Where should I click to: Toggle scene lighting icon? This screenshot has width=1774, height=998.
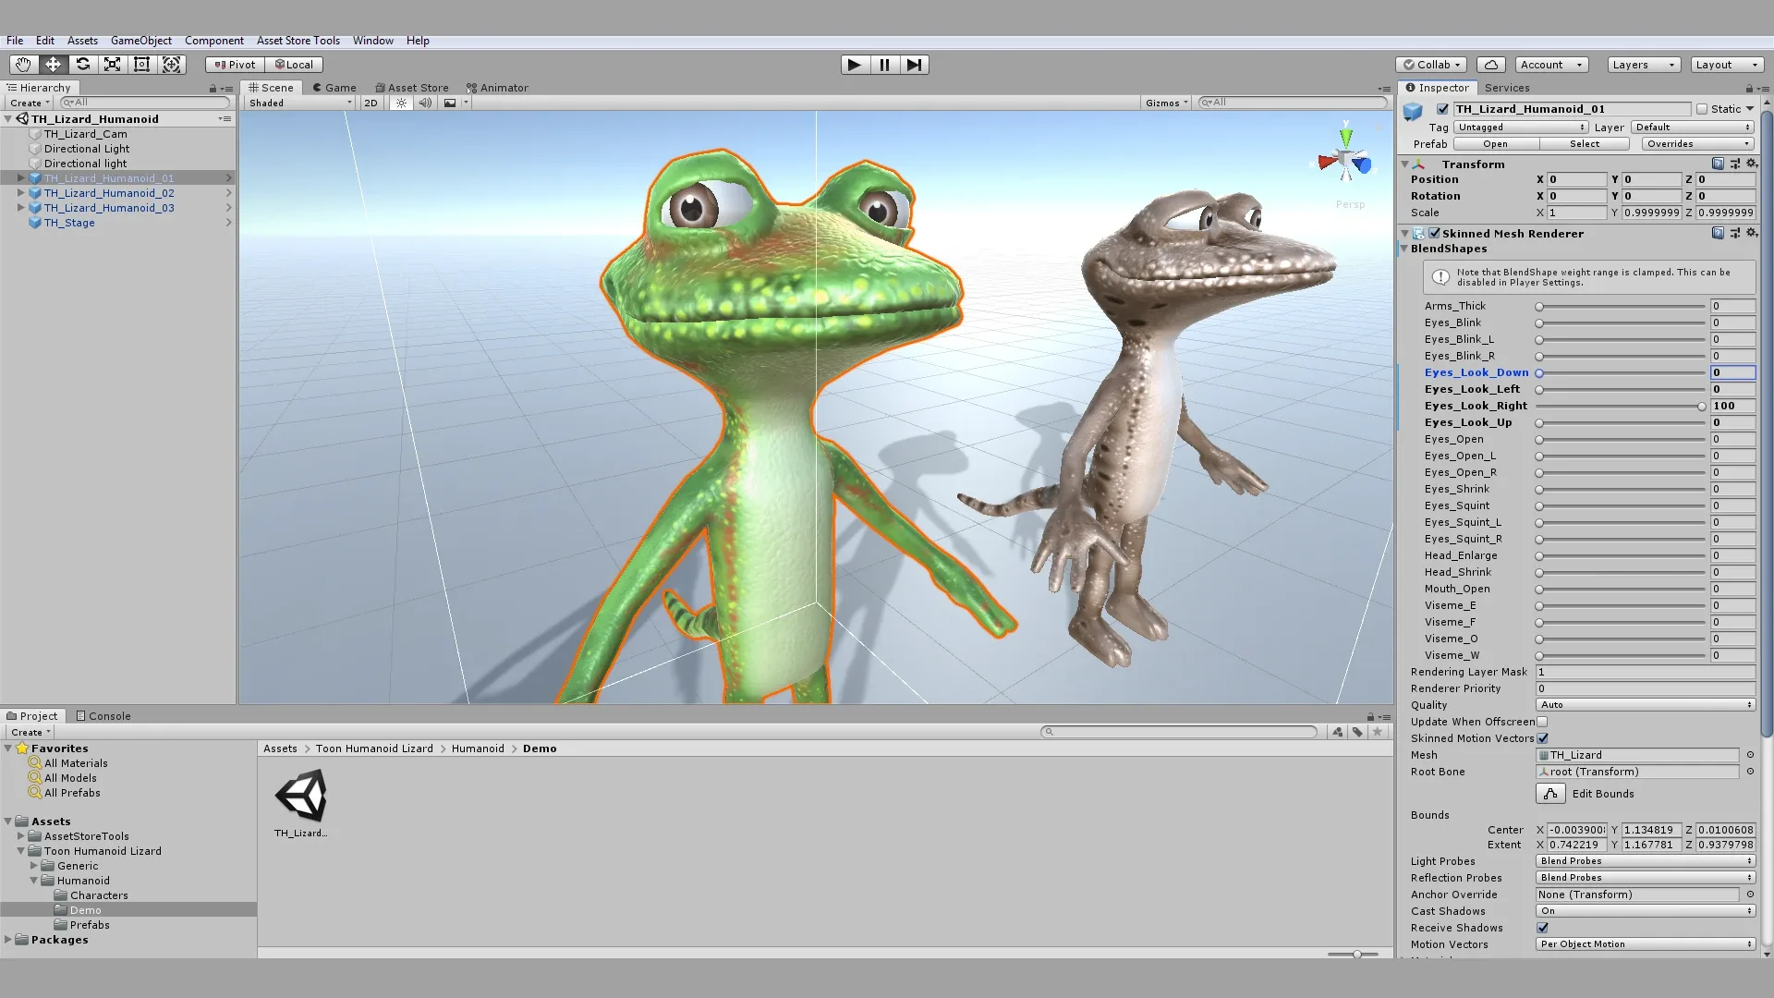tap(401, 103)
